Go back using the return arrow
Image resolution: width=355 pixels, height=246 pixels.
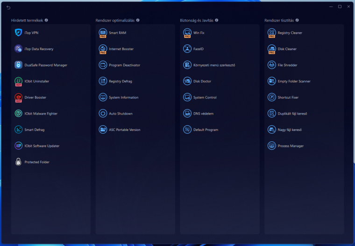[x=8, y=7]
